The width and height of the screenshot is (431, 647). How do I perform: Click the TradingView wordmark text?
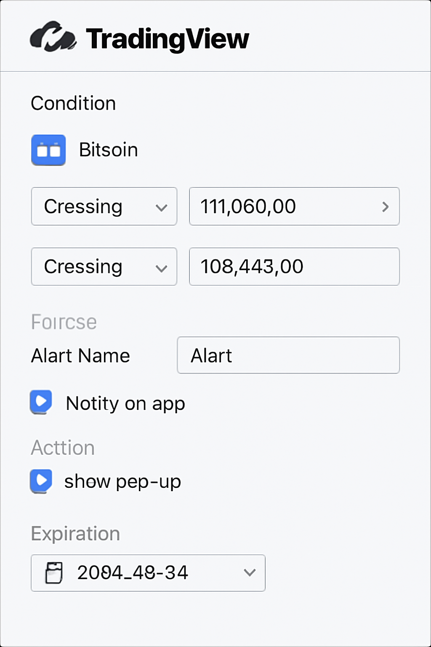pos(168,39)
